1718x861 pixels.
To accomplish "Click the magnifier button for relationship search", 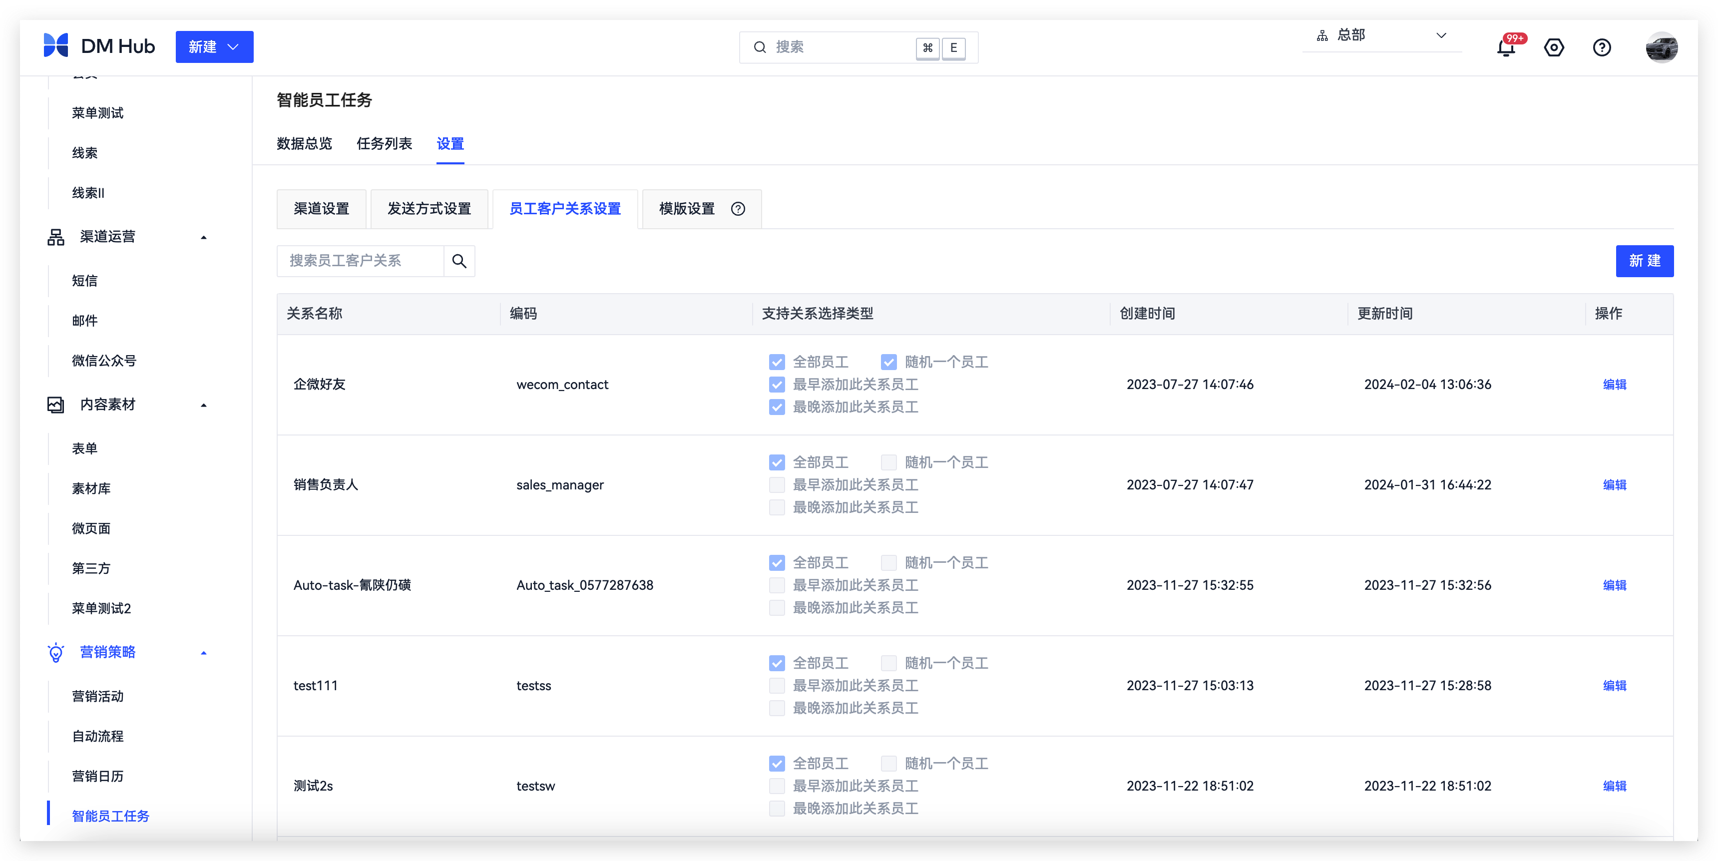I will click(x=459, y=261).
